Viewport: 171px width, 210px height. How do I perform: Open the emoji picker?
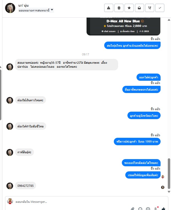148,209
